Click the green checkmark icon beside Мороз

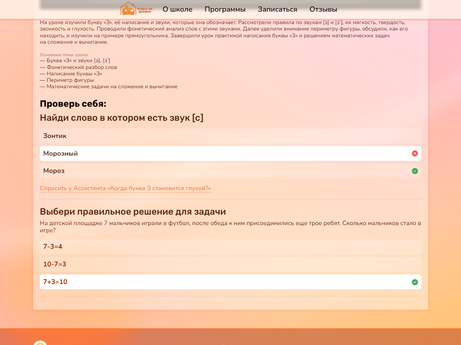point(415,171)
